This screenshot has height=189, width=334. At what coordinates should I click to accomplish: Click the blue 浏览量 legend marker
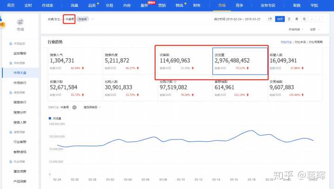tap(50, 118)
